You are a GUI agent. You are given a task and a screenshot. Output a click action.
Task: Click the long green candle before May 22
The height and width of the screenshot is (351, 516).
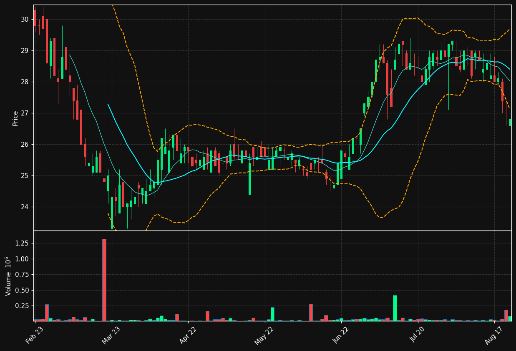point(249,179)
